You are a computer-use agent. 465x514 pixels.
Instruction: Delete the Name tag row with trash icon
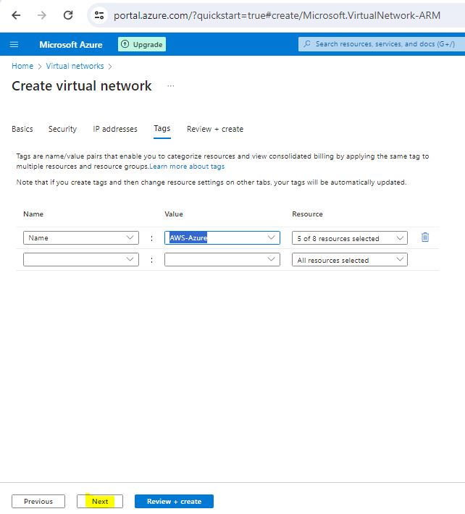[x=425, y=237]
